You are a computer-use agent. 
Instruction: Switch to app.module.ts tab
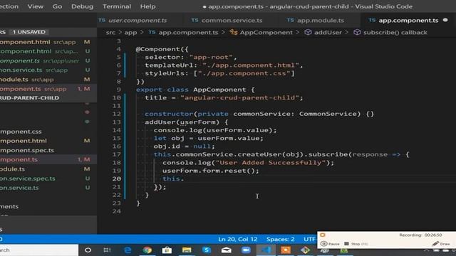[320, 21]
